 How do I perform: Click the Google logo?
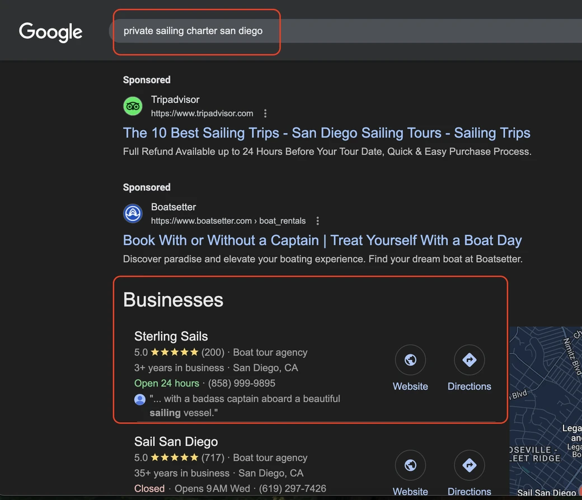[50, 32]
